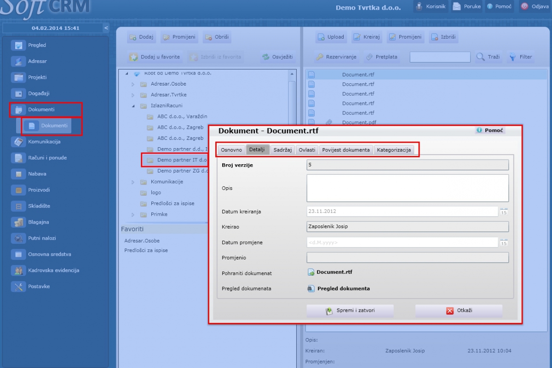The image size is (552, 368).
Task: Open Adresar.Osobe in Favoriti
Action: 142,241
